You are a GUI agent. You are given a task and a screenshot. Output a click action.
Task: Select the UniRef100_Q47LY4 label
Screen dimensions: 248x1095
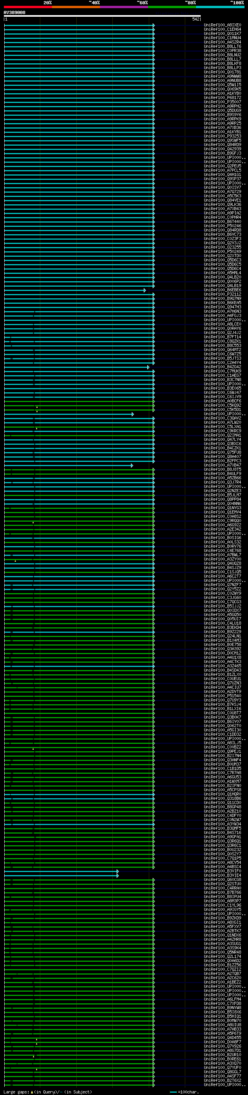click(x=222, y=440)
